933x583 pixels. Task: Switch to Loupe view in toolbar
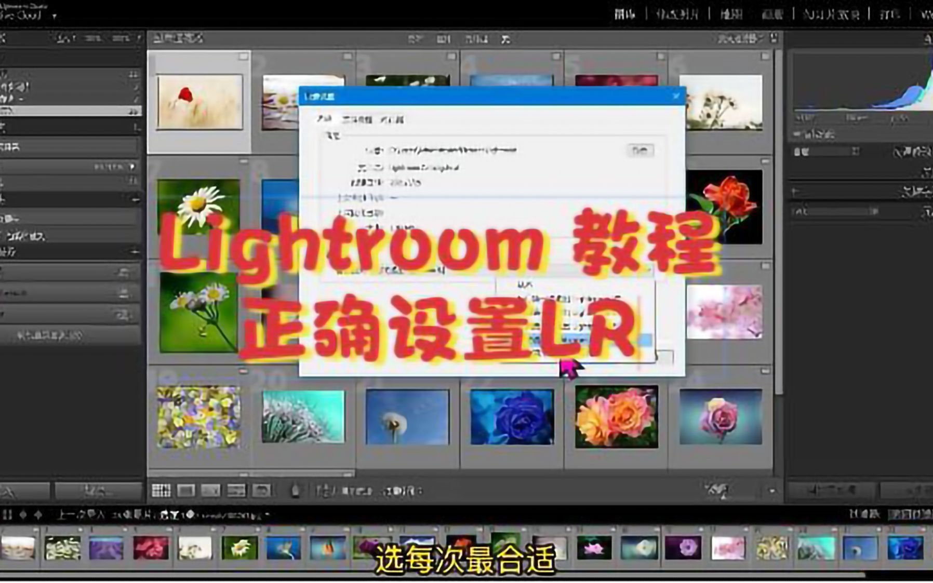pos(186,491)
